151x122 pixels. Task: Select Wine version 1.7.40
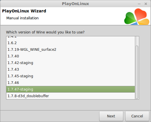click(71, 56)
